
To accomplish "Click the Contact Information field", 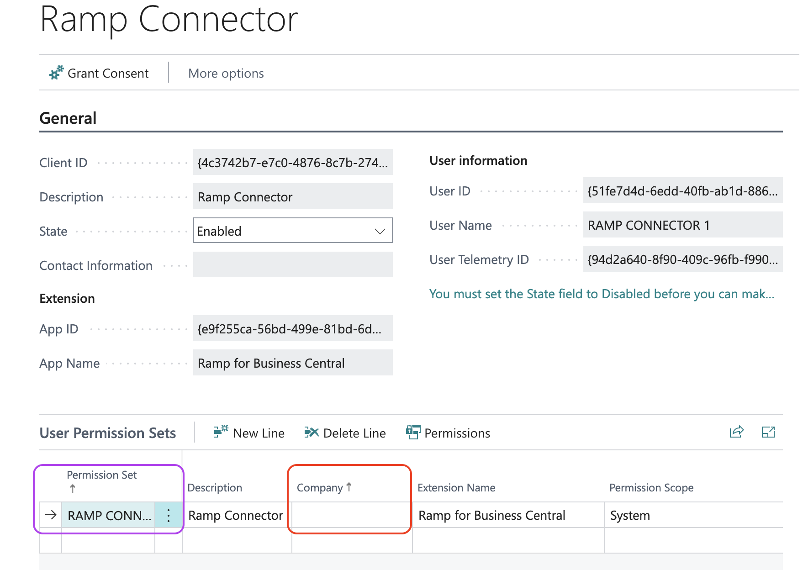I will pyautogui.click(x=293, y=264).
